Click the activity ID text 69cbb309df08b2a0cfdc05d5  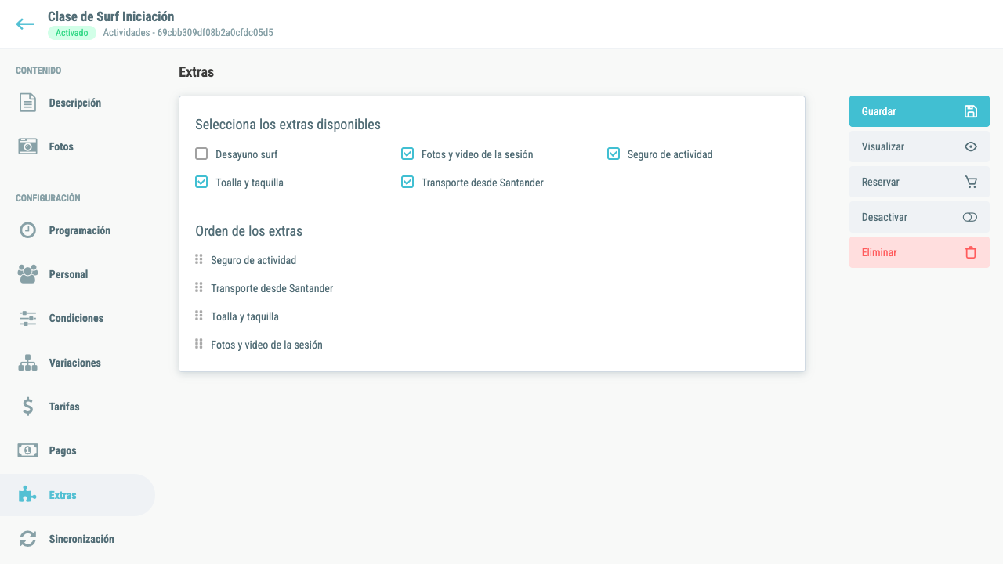[215, 33]
